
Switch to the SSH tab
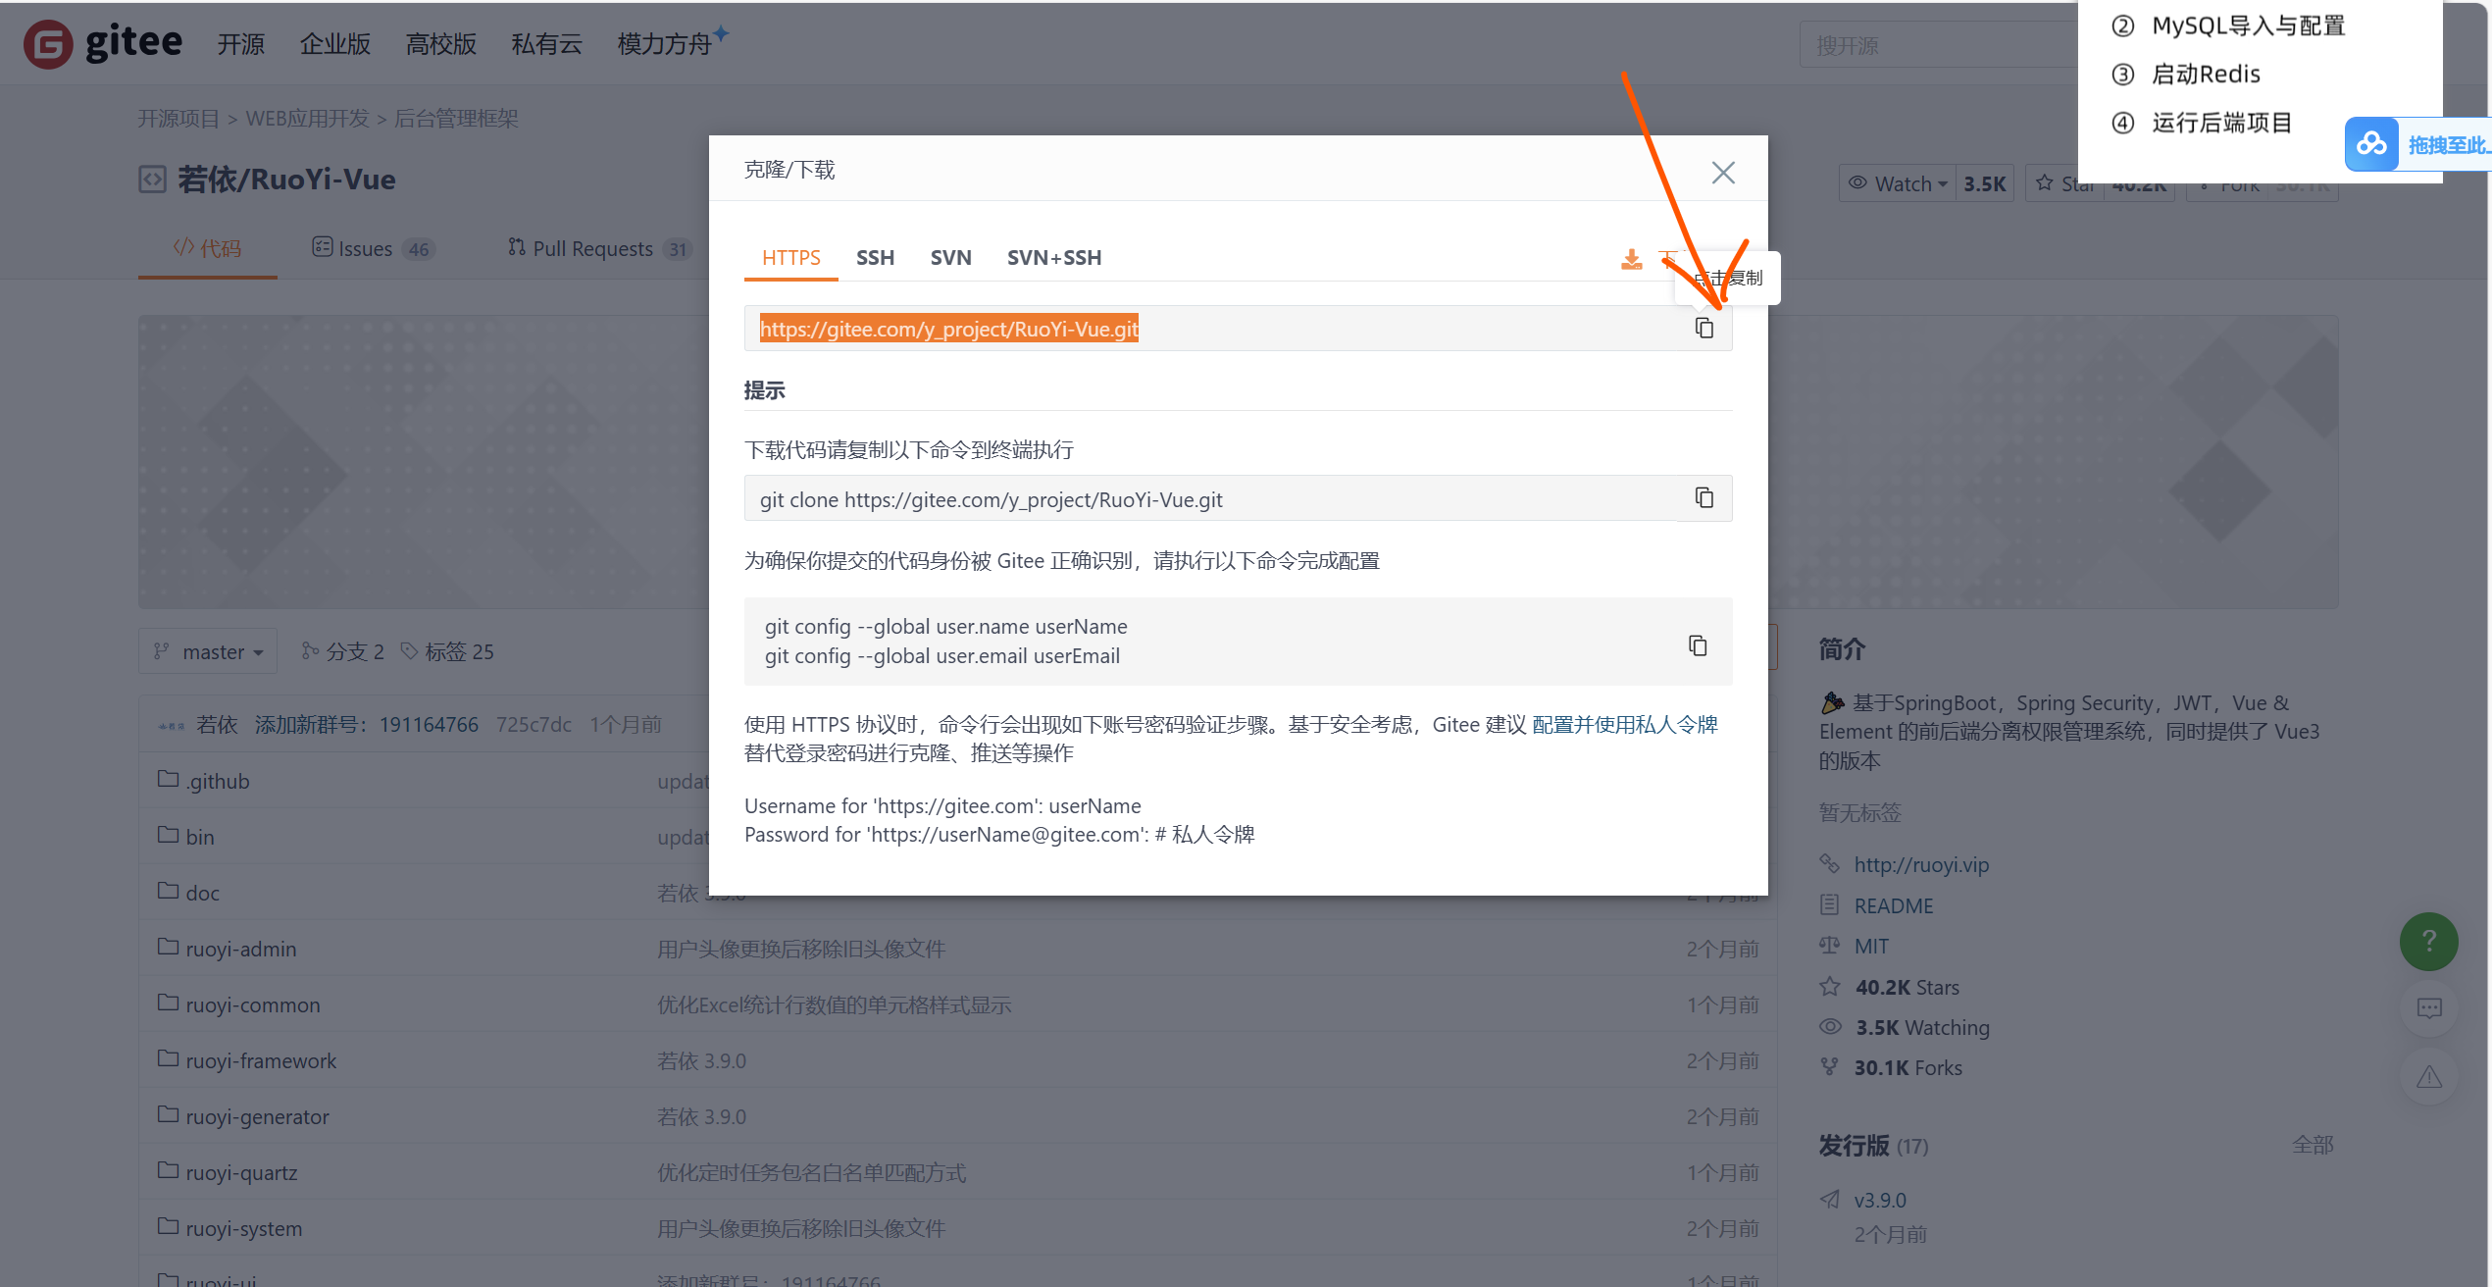pyautogui.click(x=875, y=257)
